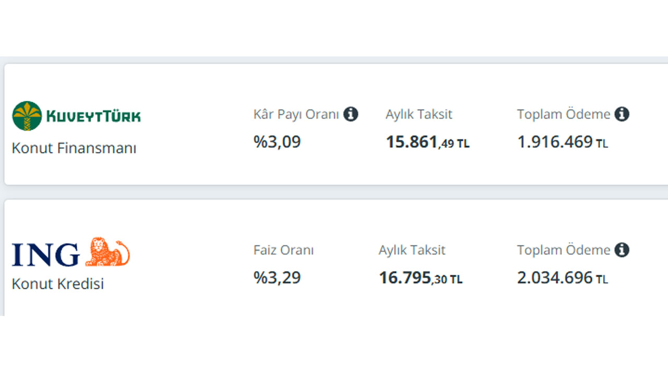The height and width of the screenshot is (376, 668).
Task: Open info icon beside Kâr Payı Oranı
Action: tap(351, 114)
